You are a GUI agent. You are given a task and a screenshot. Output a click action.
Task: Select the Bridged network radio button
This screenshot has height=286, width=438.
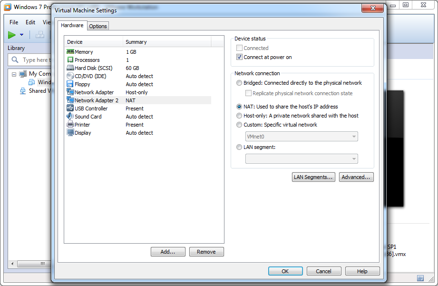click(x=239, y=83)
